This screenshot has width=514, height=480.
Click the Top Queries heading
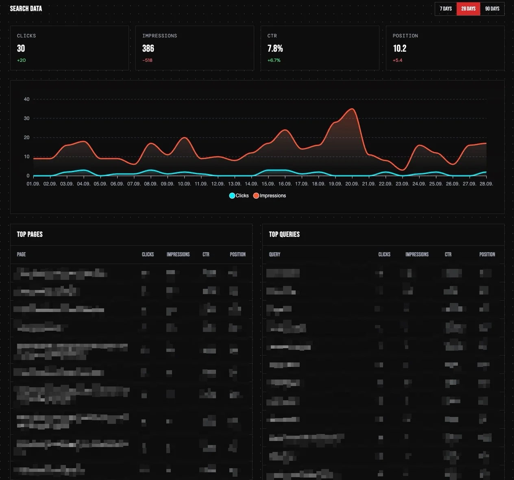point(284,234)
